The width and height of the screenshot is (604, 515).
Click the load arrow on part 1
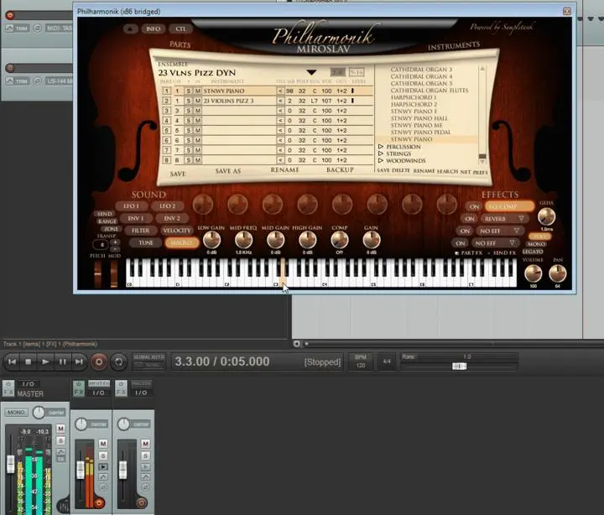point(280,91)
